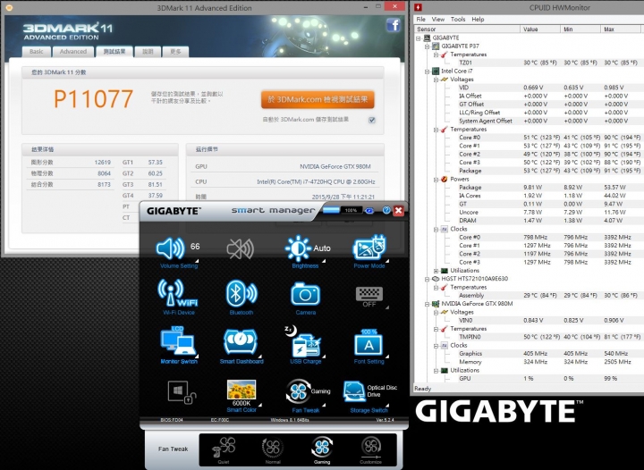Viewport: 644px width, 470px height.
Task: Toggle the Windows key lock icon
Action: [181, 392]
